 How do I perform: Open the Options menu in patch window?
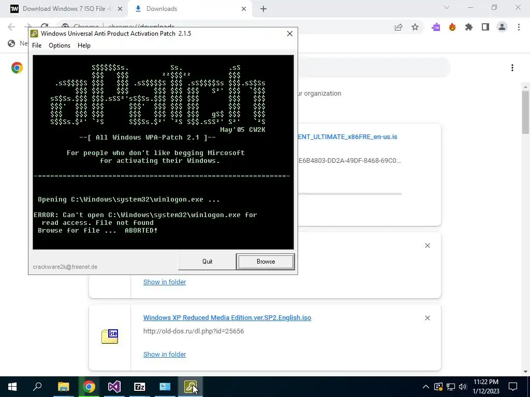[x=60, y=45]
